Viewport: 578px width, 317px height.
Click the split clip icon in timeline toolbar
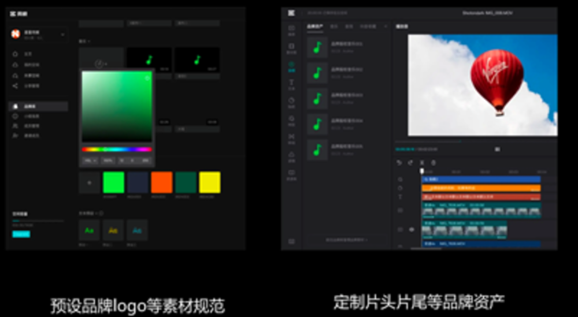tap(422, 163)
